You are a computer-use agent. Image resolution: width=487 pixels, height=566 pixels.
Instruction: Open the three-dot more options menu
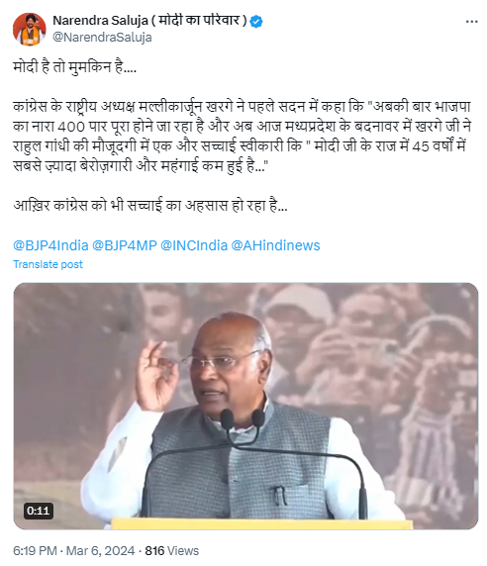[x=471, y=22]
